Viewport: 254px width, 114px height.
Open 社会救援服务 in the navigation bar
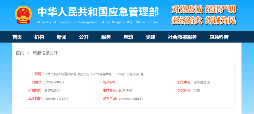[182, 37]
